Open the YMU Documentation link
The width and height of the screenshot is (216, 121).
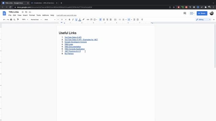click(x=73, y=47)
